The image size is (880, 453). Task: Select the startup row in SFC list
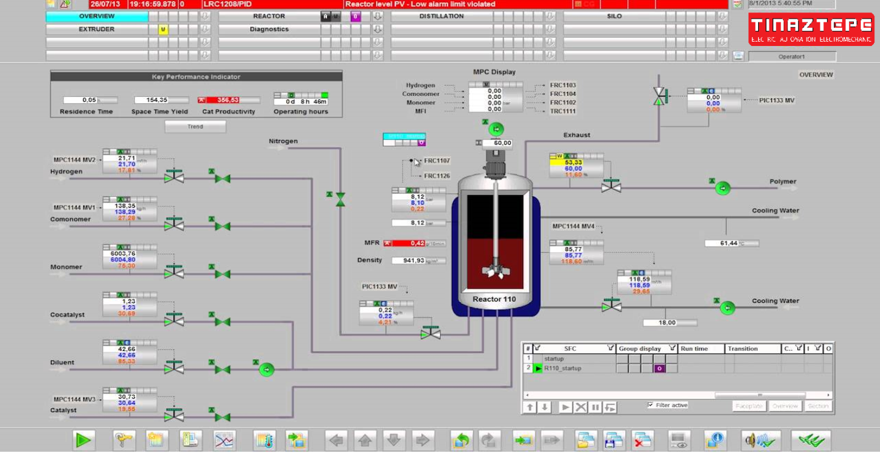point(677,359)
